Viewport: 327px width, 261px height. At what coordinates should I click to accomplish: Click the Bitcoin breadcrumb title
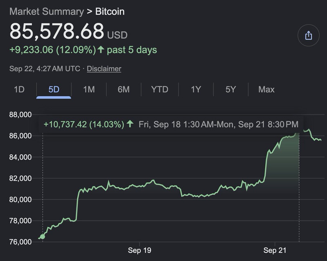110,11
